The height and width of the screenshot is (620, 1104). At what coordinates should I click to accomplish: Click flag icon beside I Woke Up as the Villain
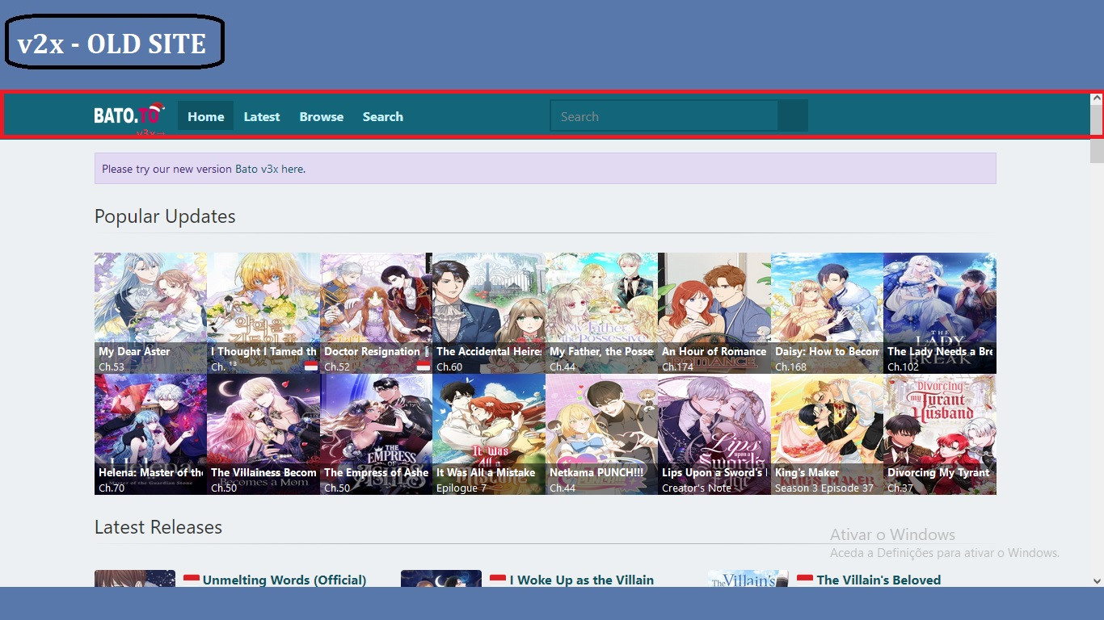[x=498, y=580]
